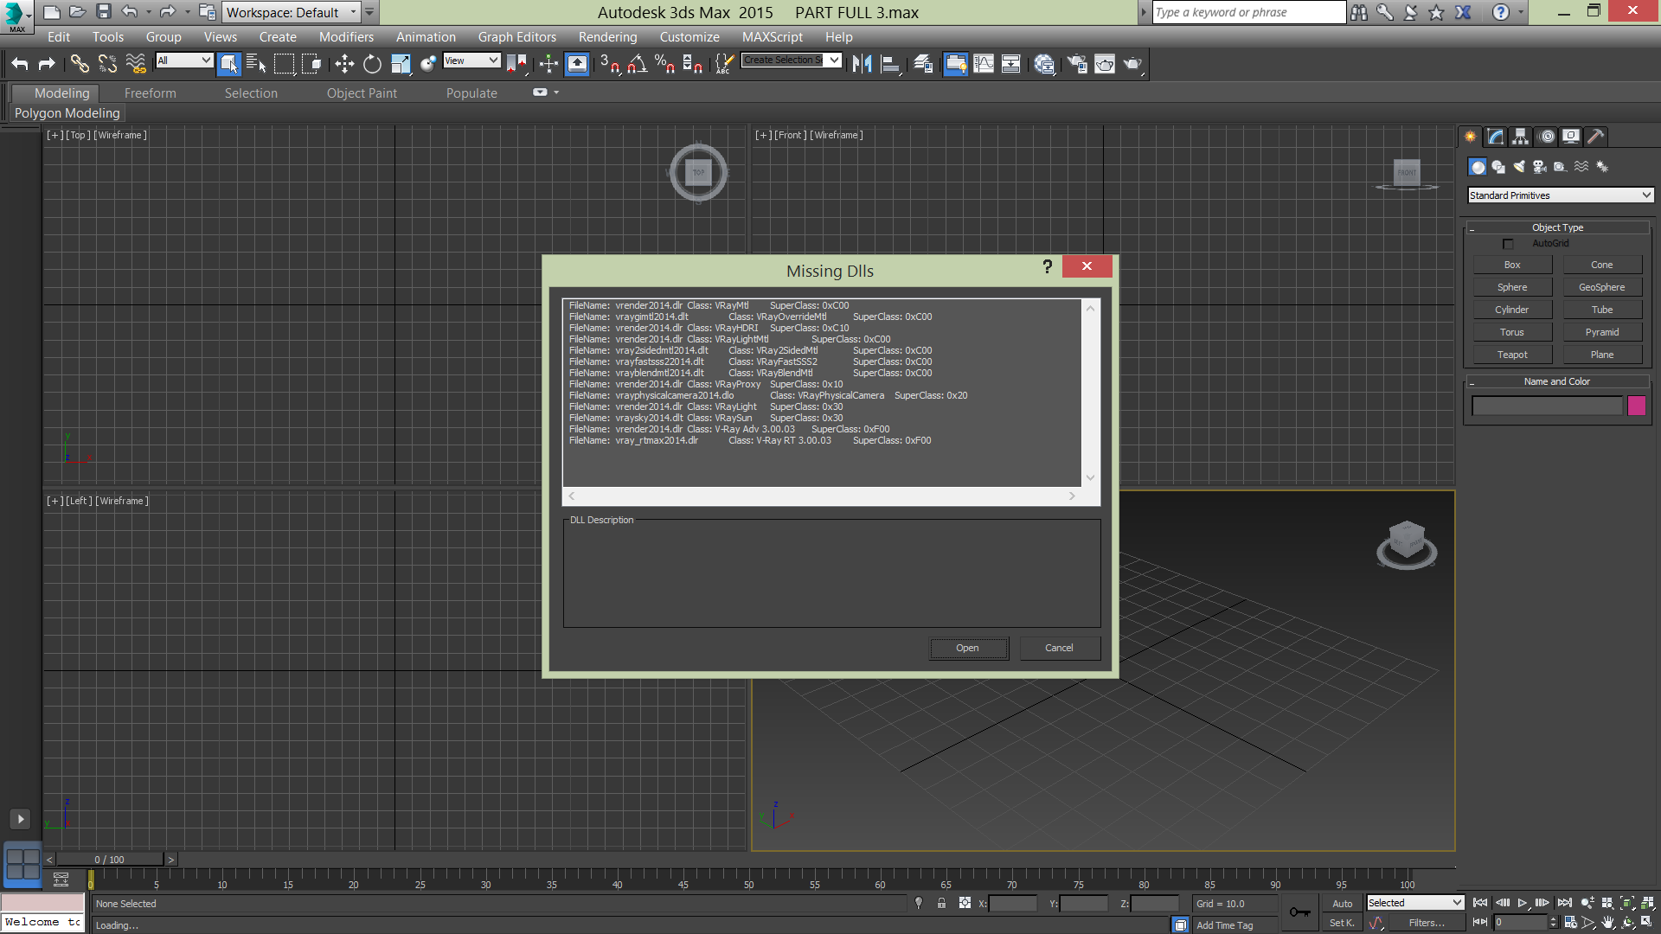This screenshot has height=934, width=1661.
Task: Toggle Spinner Snap button
Action: click(693, 63)
